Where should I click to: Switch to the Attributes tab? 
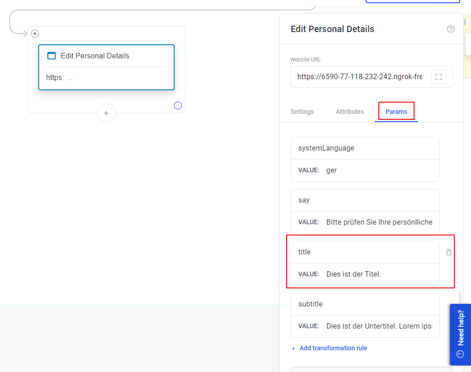[350, 112]
